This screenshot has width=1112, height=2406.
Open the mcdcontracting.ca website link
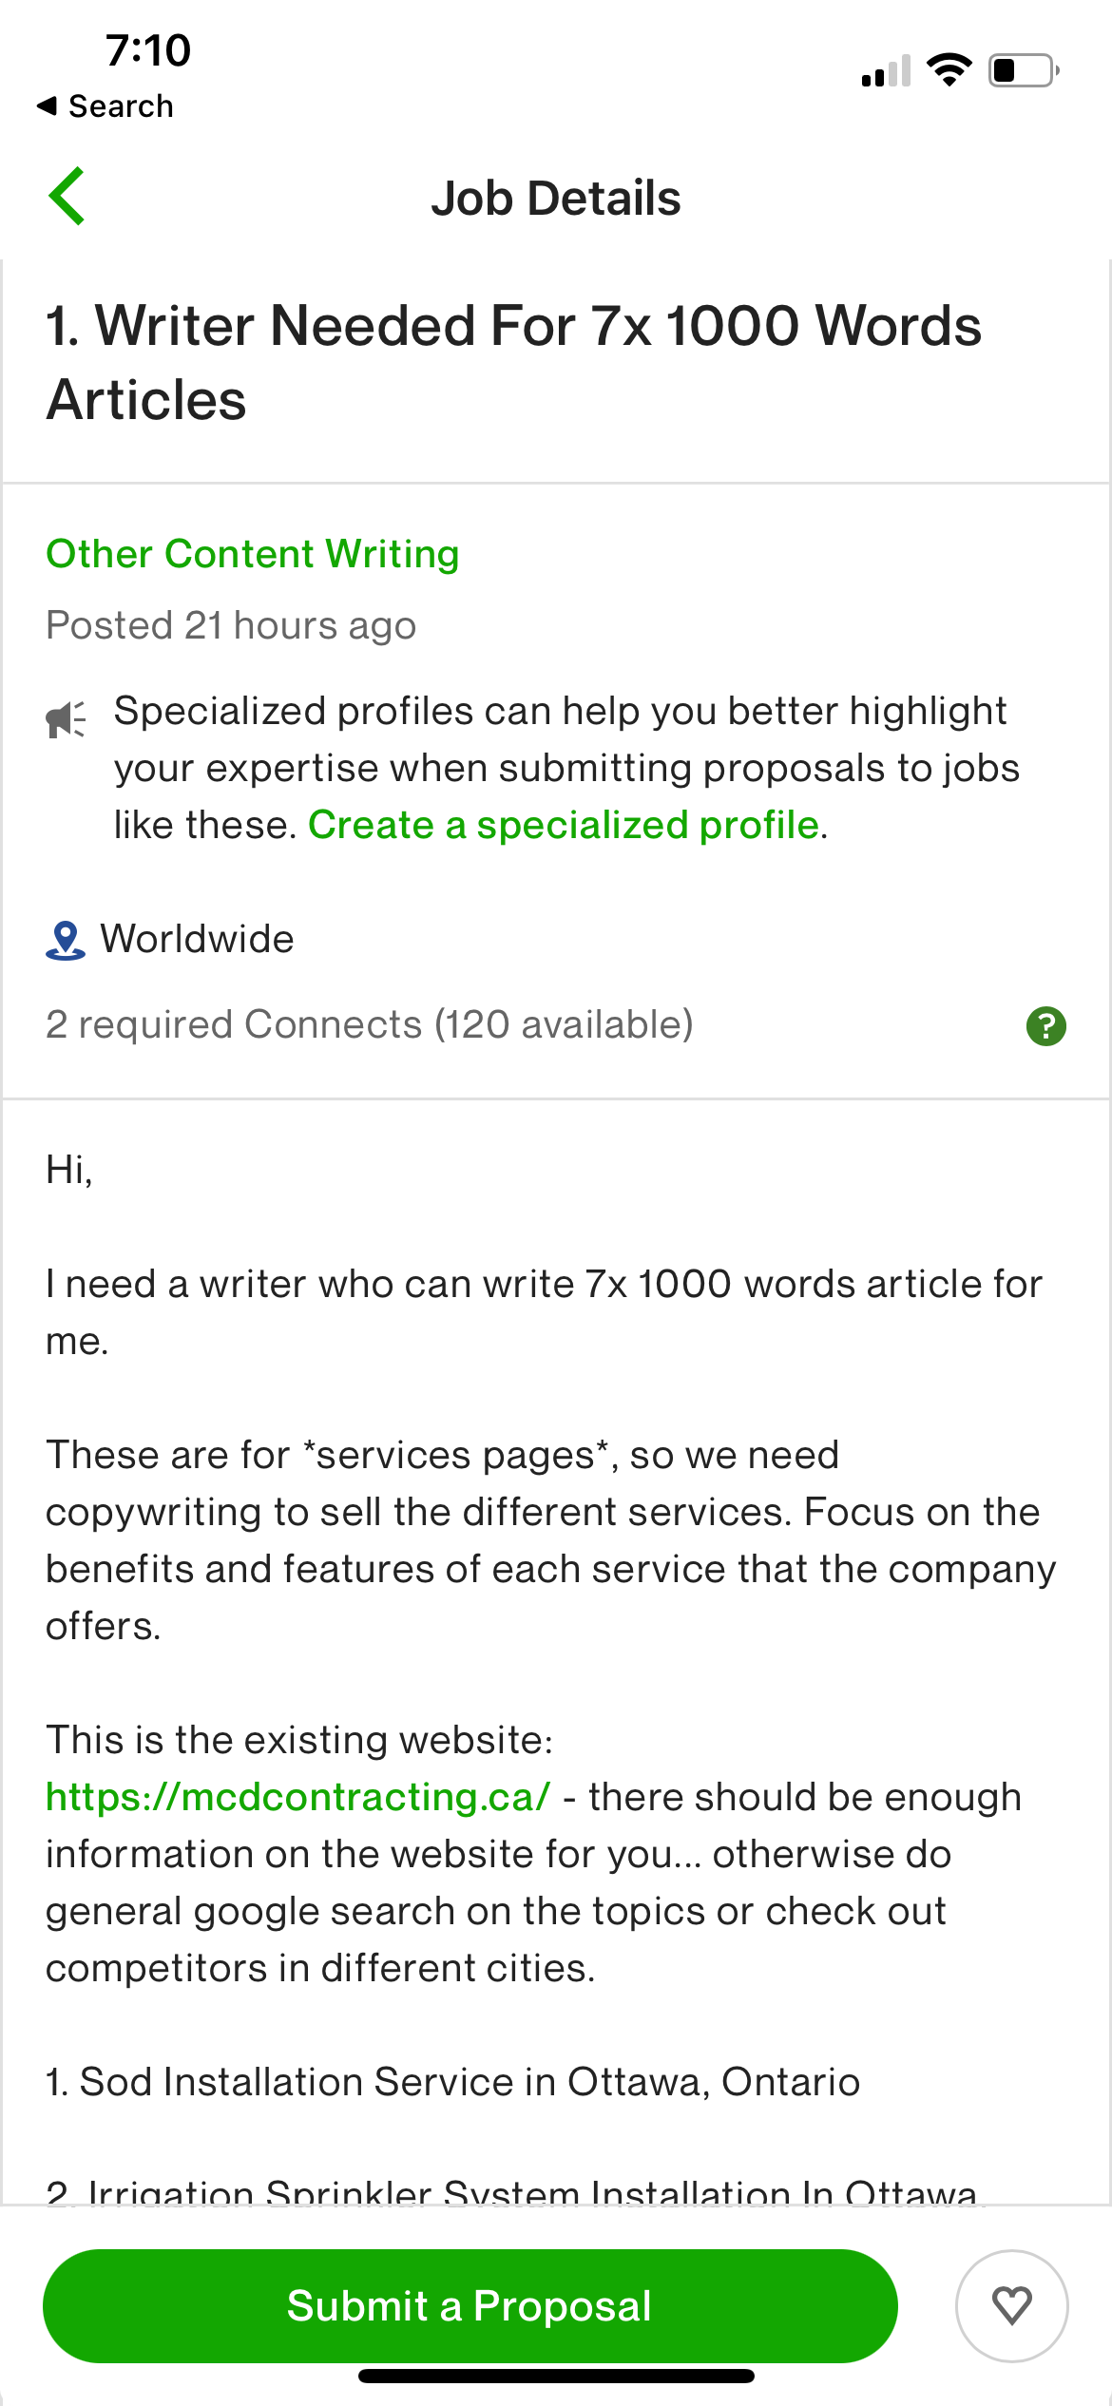pos(297,1797)
